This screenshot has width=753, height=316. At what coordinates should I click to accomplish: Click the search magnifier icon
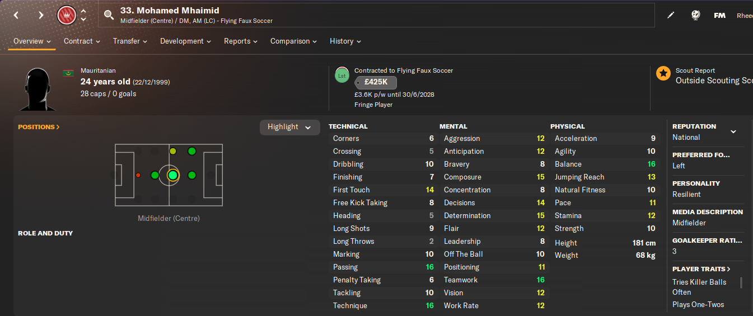click(109, 15)
